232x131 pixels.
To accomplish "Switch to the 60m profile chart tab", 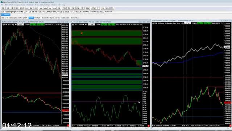I will (66, 18).
